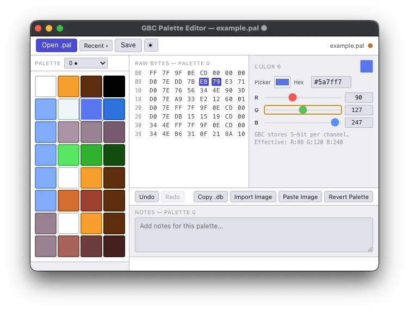Click the orange unsaved-changes dot beside example.pal
This screenshot has height=311, width=409.
click(x=370, y=46)
